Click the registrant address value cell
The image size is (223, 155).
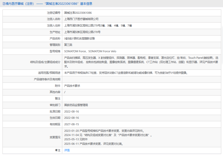point(98,25)
